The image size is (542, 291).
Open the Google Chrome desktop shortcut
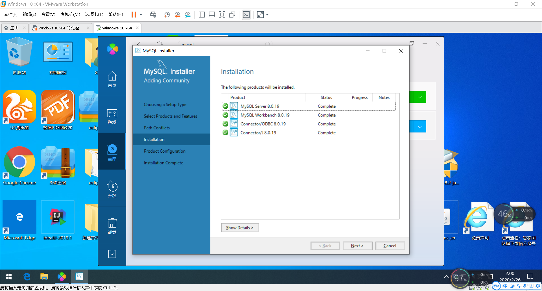click(19, 166)
